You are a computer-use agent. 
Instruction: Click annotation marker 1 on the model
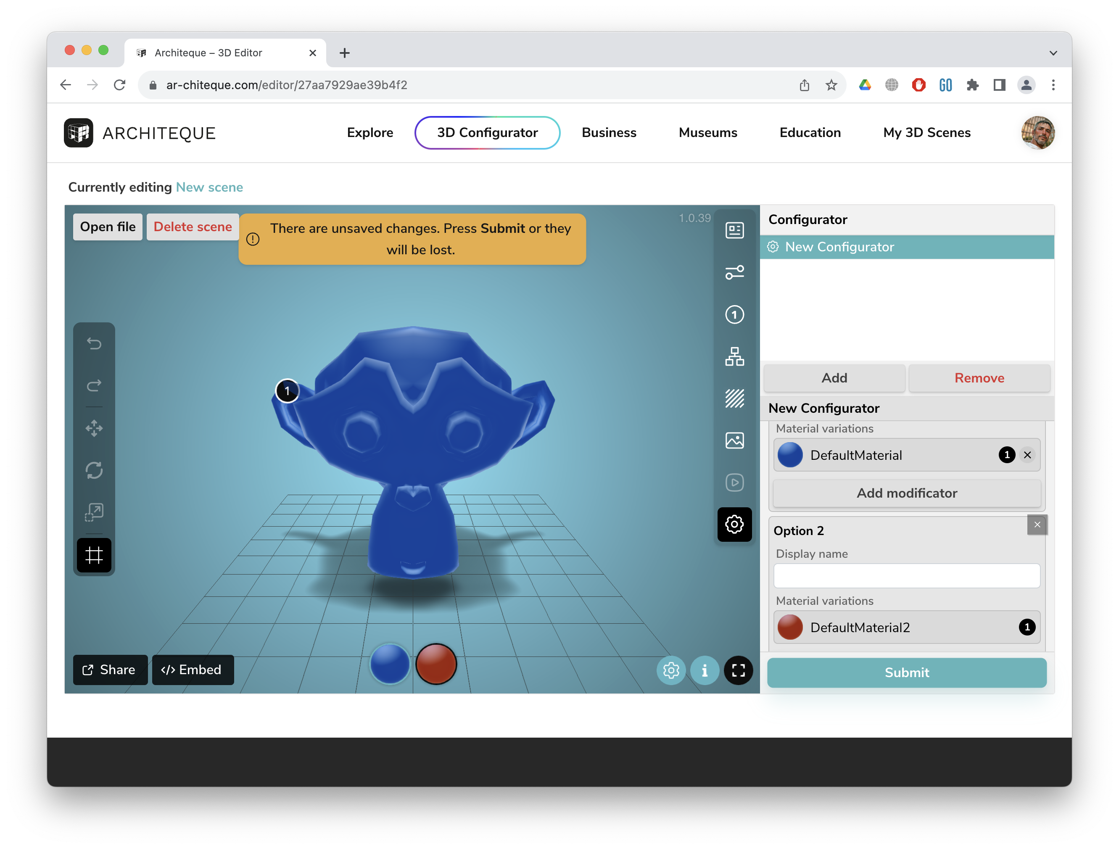(288, 391)
